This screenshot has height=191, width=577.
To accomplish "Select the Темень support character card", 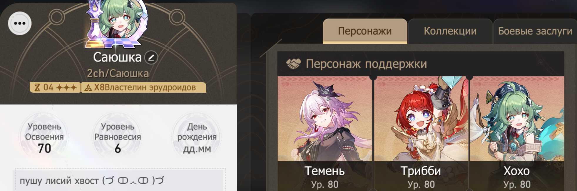I will point(325,134).
